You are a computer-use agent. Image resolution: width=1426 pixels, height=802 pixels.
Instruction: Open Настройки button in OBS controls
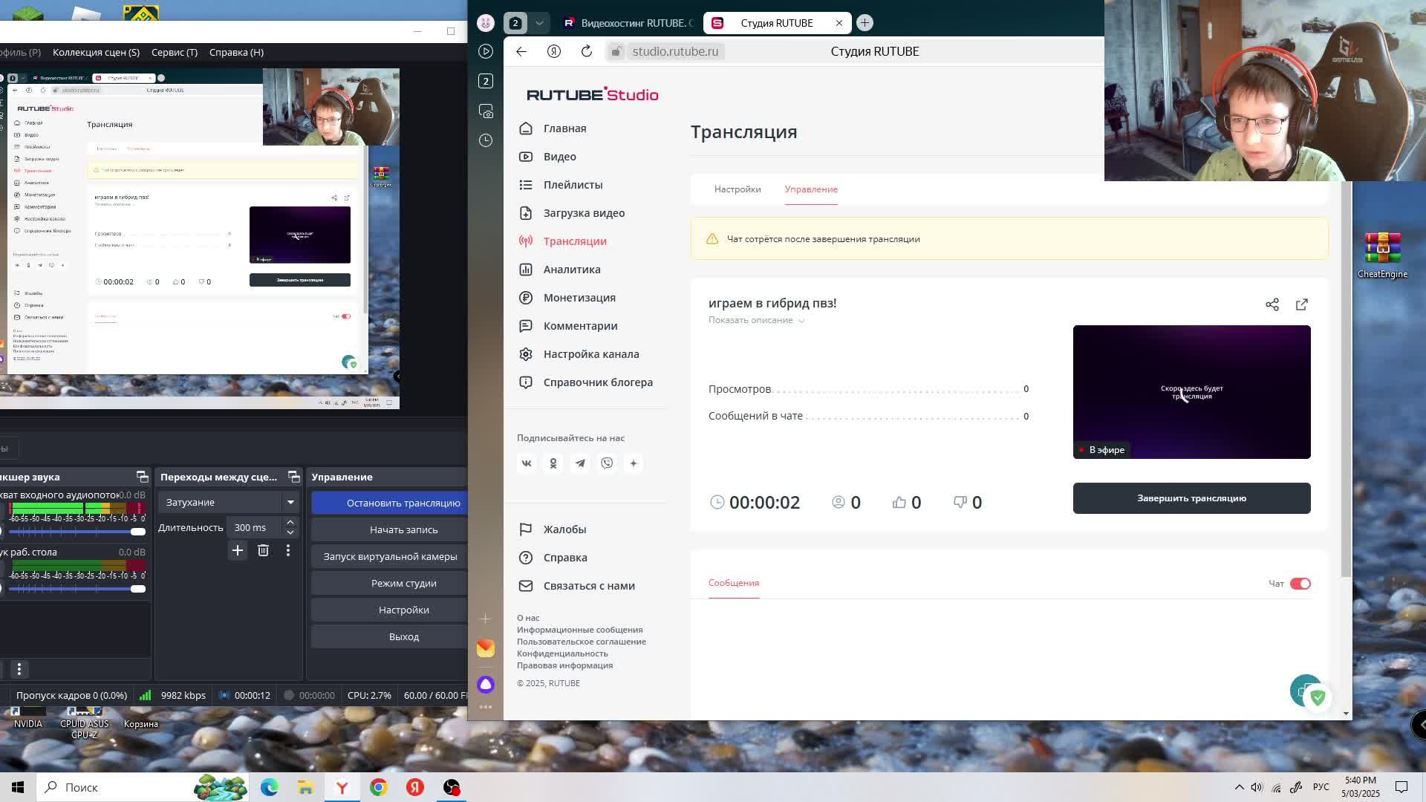pos(390,610)
